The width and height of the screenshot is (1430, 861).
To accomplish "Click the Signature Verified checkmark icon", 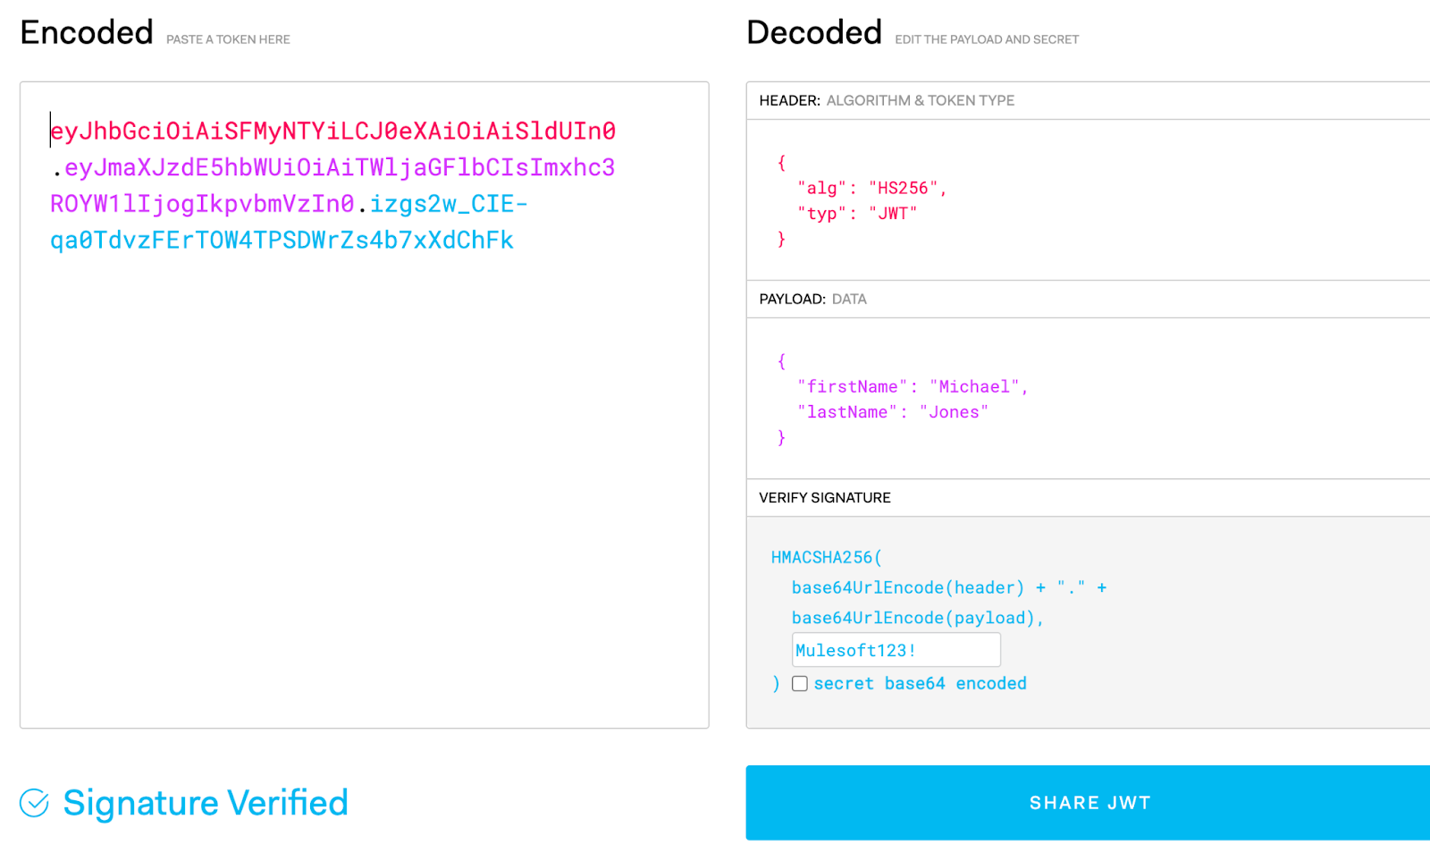I will pos(33,803).
